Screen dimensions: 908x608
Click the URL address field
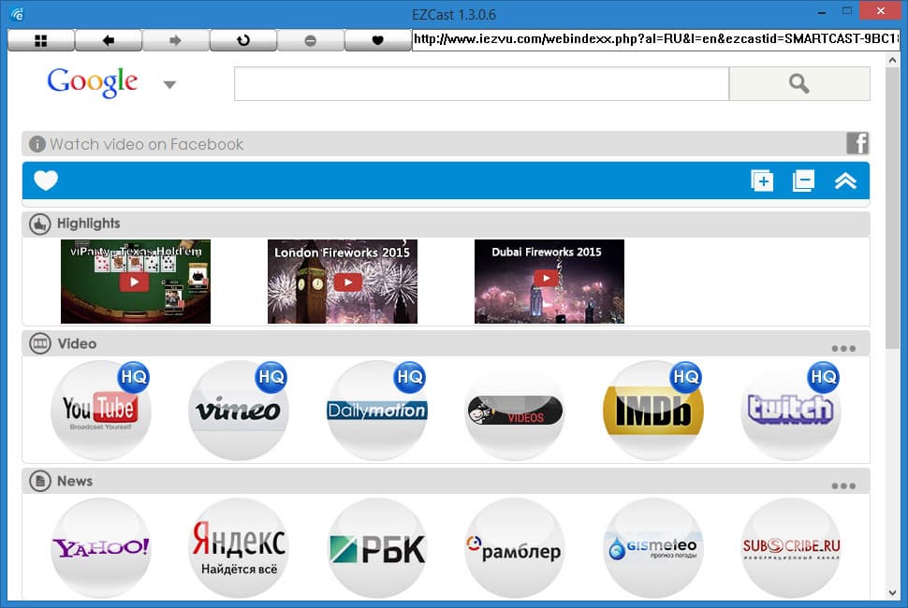pos(656,39)
